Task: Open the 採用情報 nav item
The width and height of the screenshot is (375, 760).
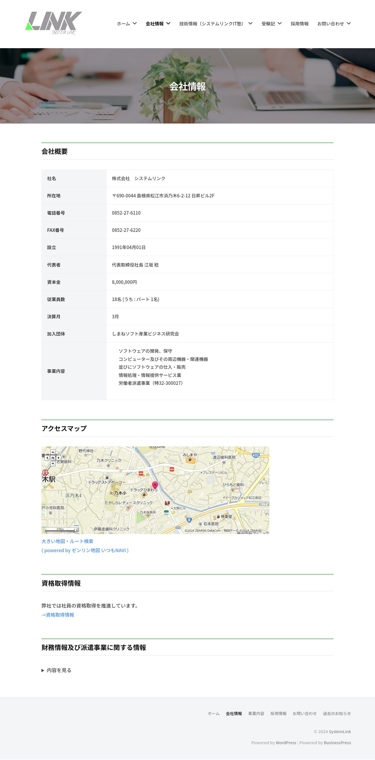Action: [299, 24]
